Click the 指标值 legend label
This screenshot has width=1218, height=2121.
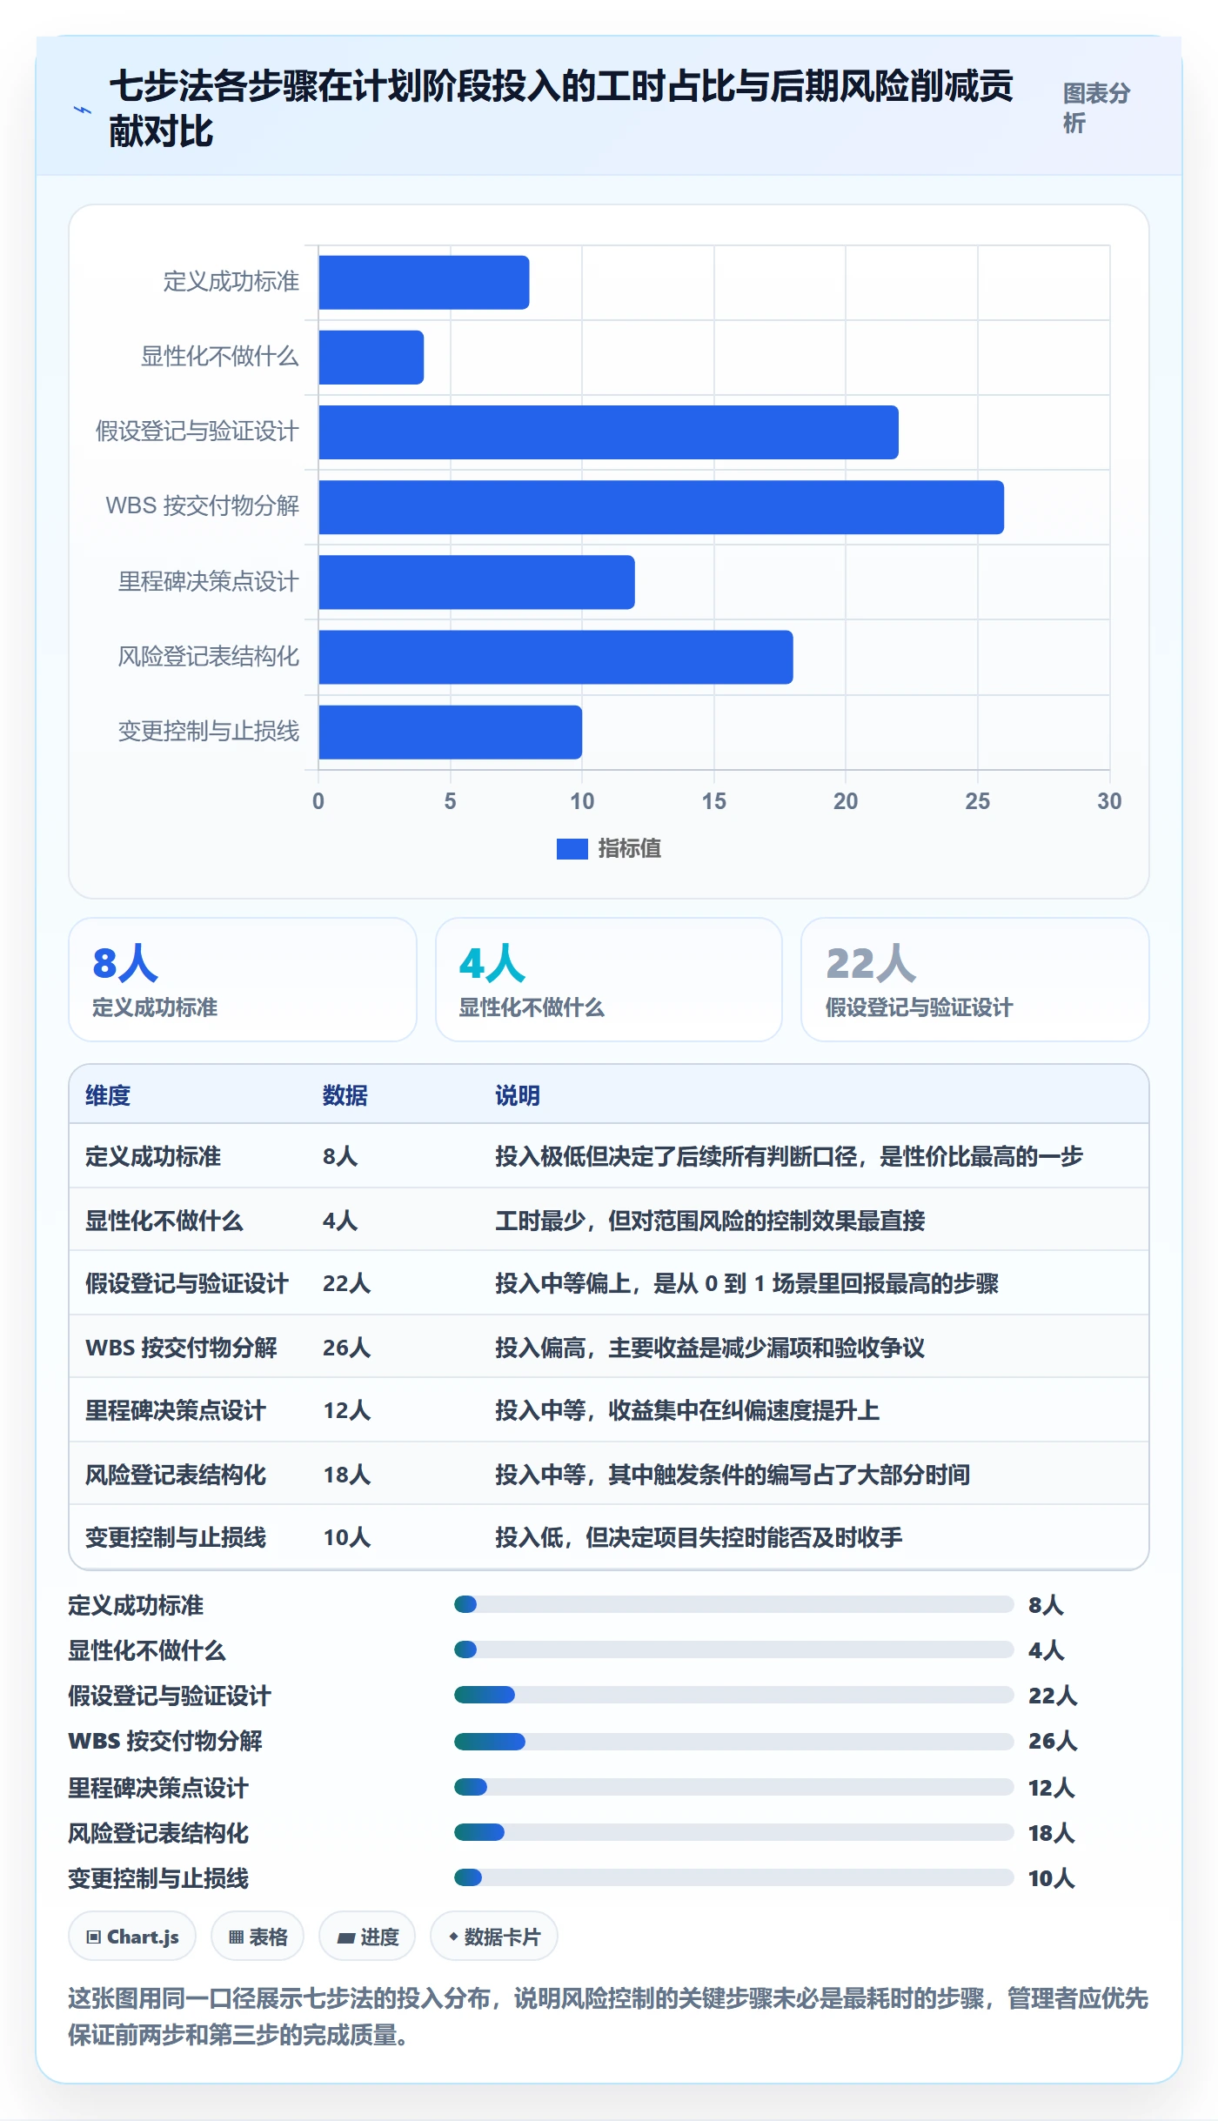click(x=630, y=849)
